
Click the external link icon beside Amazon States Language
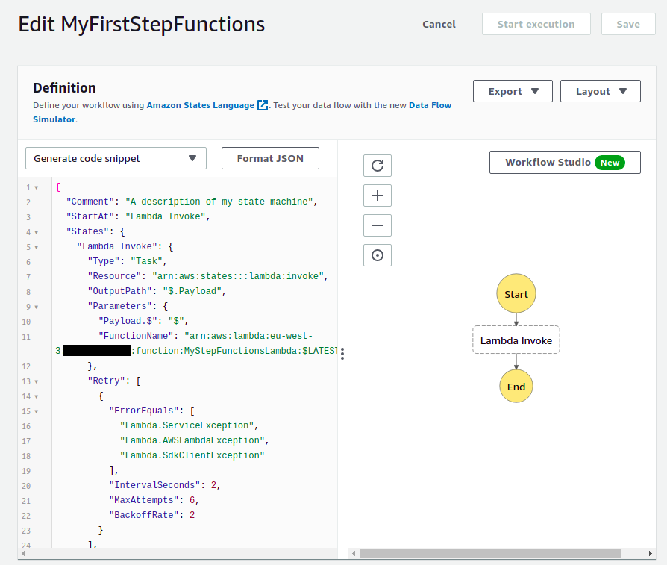click(x=263, y=105)
